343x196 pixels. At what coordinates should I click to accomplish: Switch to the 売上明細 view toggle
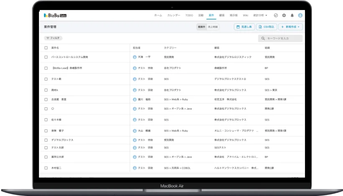click(x=212, y=27)
